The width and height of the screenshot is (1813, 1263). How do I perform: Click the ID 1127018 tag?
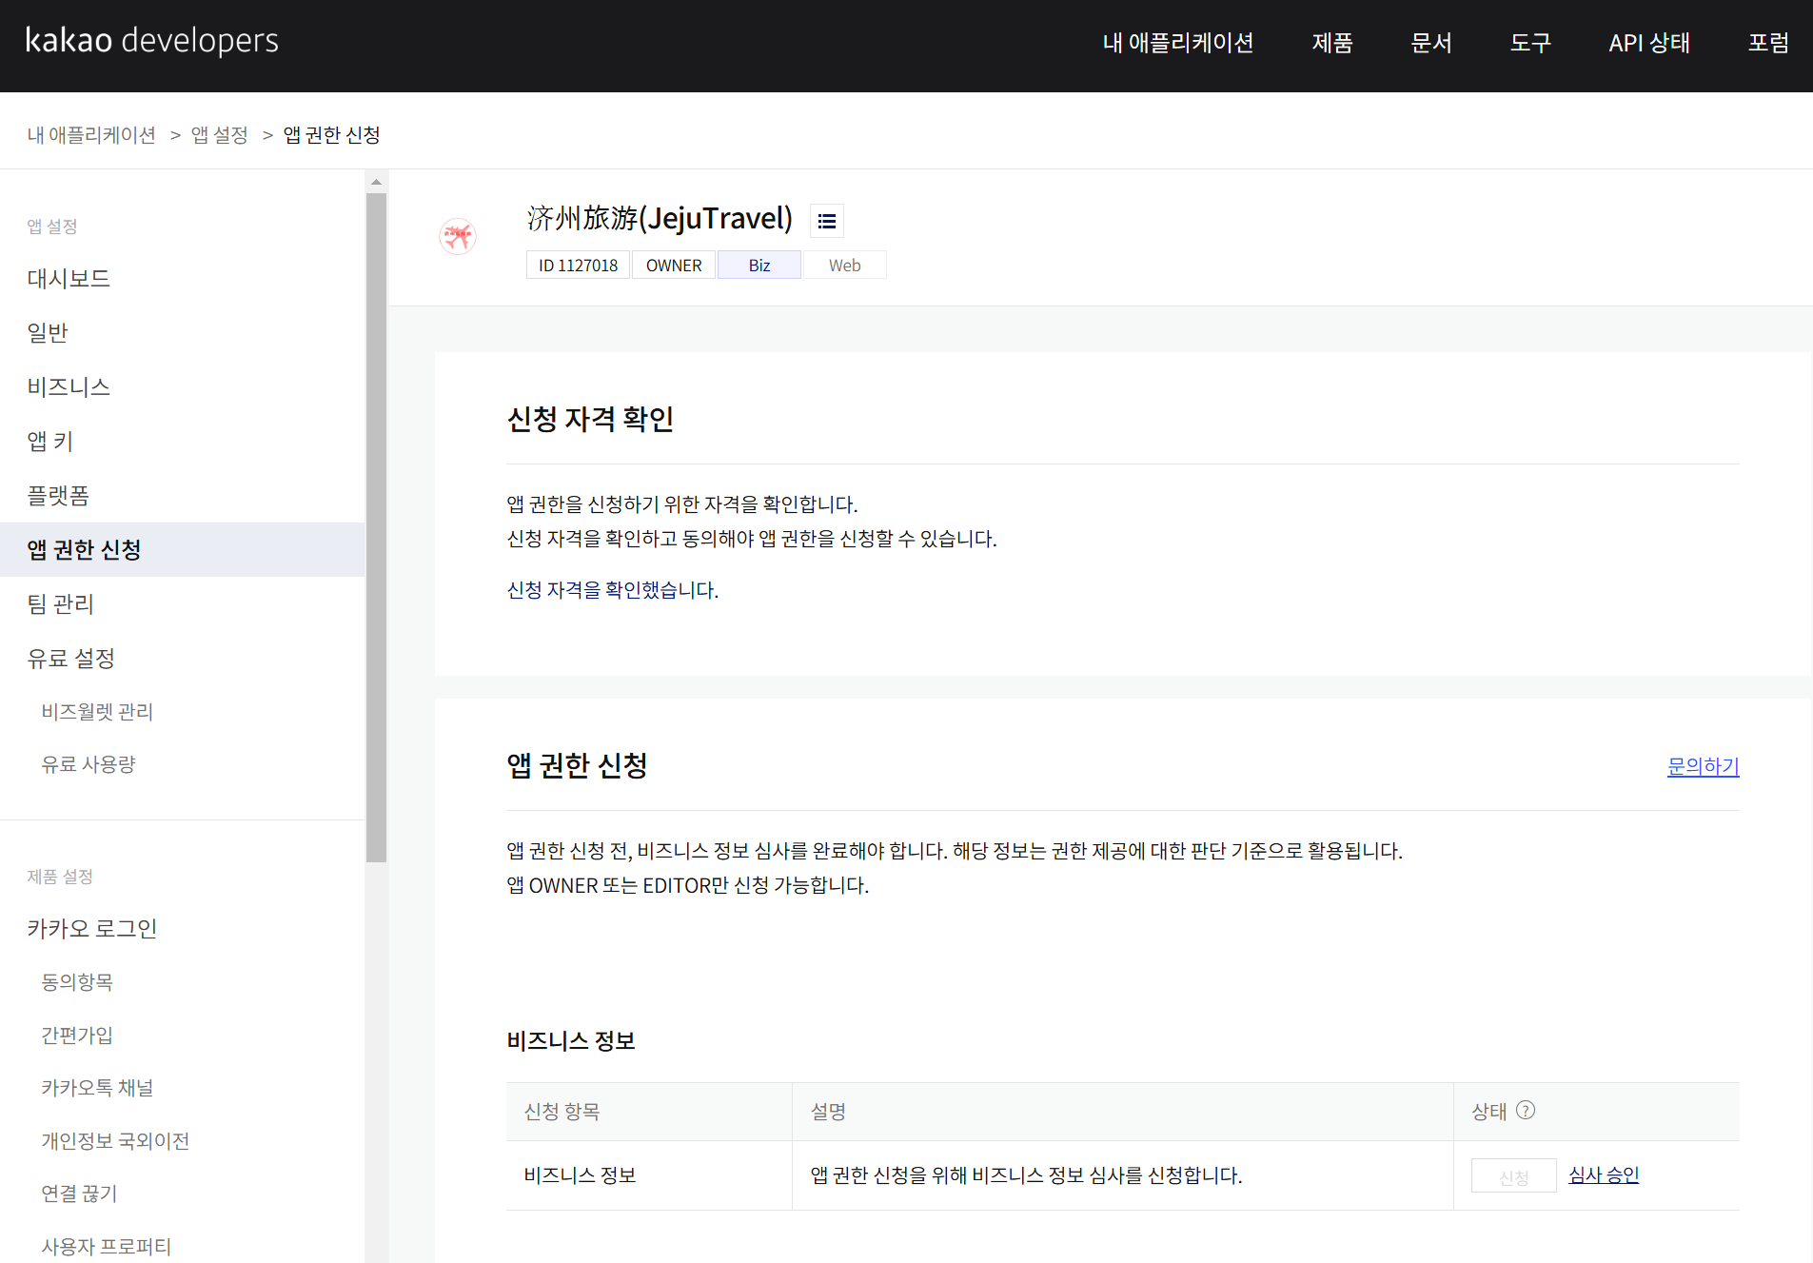(x=578, y=266)
